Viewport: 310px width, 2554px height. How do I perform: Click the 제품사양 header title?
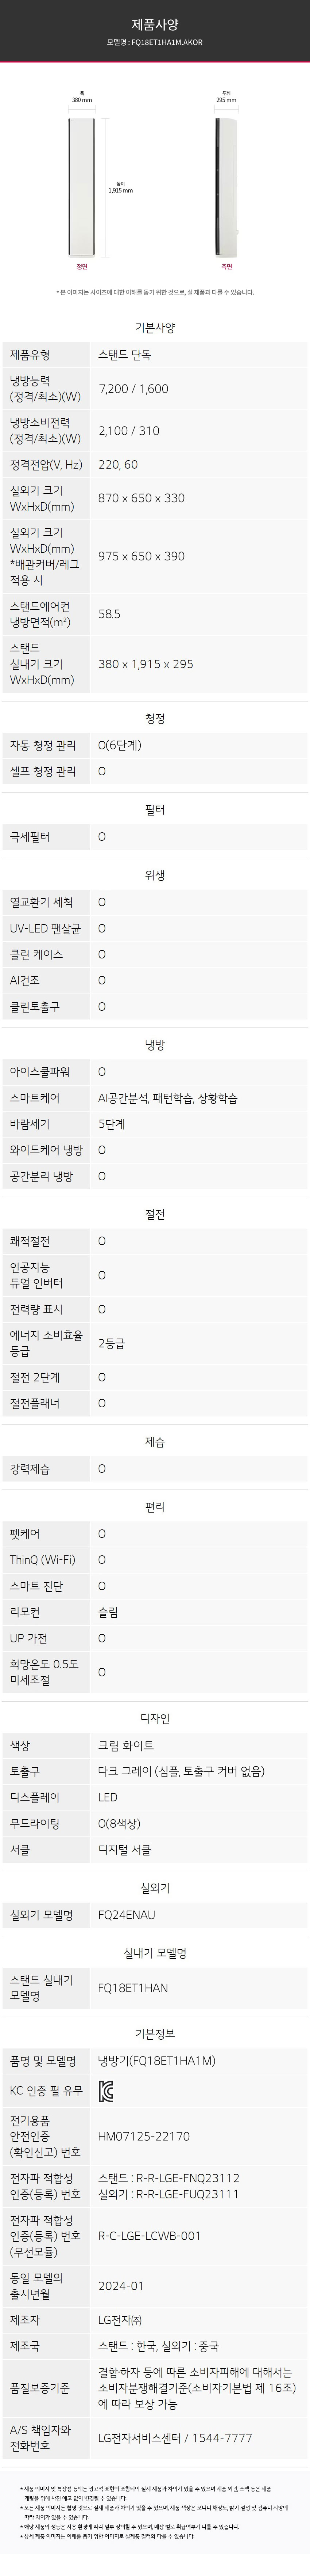[155, 24]
